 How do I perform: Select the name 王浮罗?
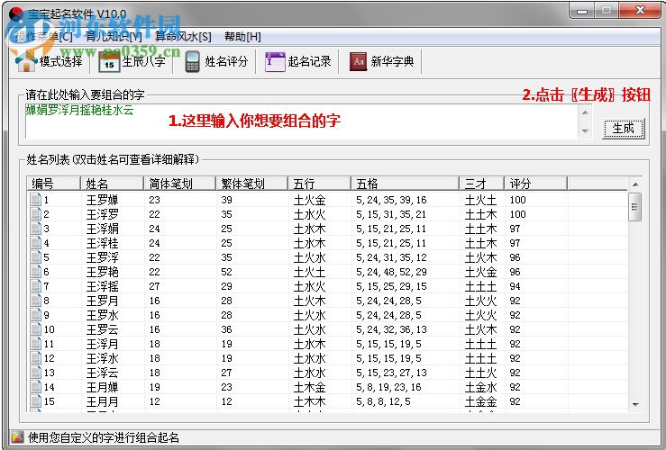click(x=103, y=214)
